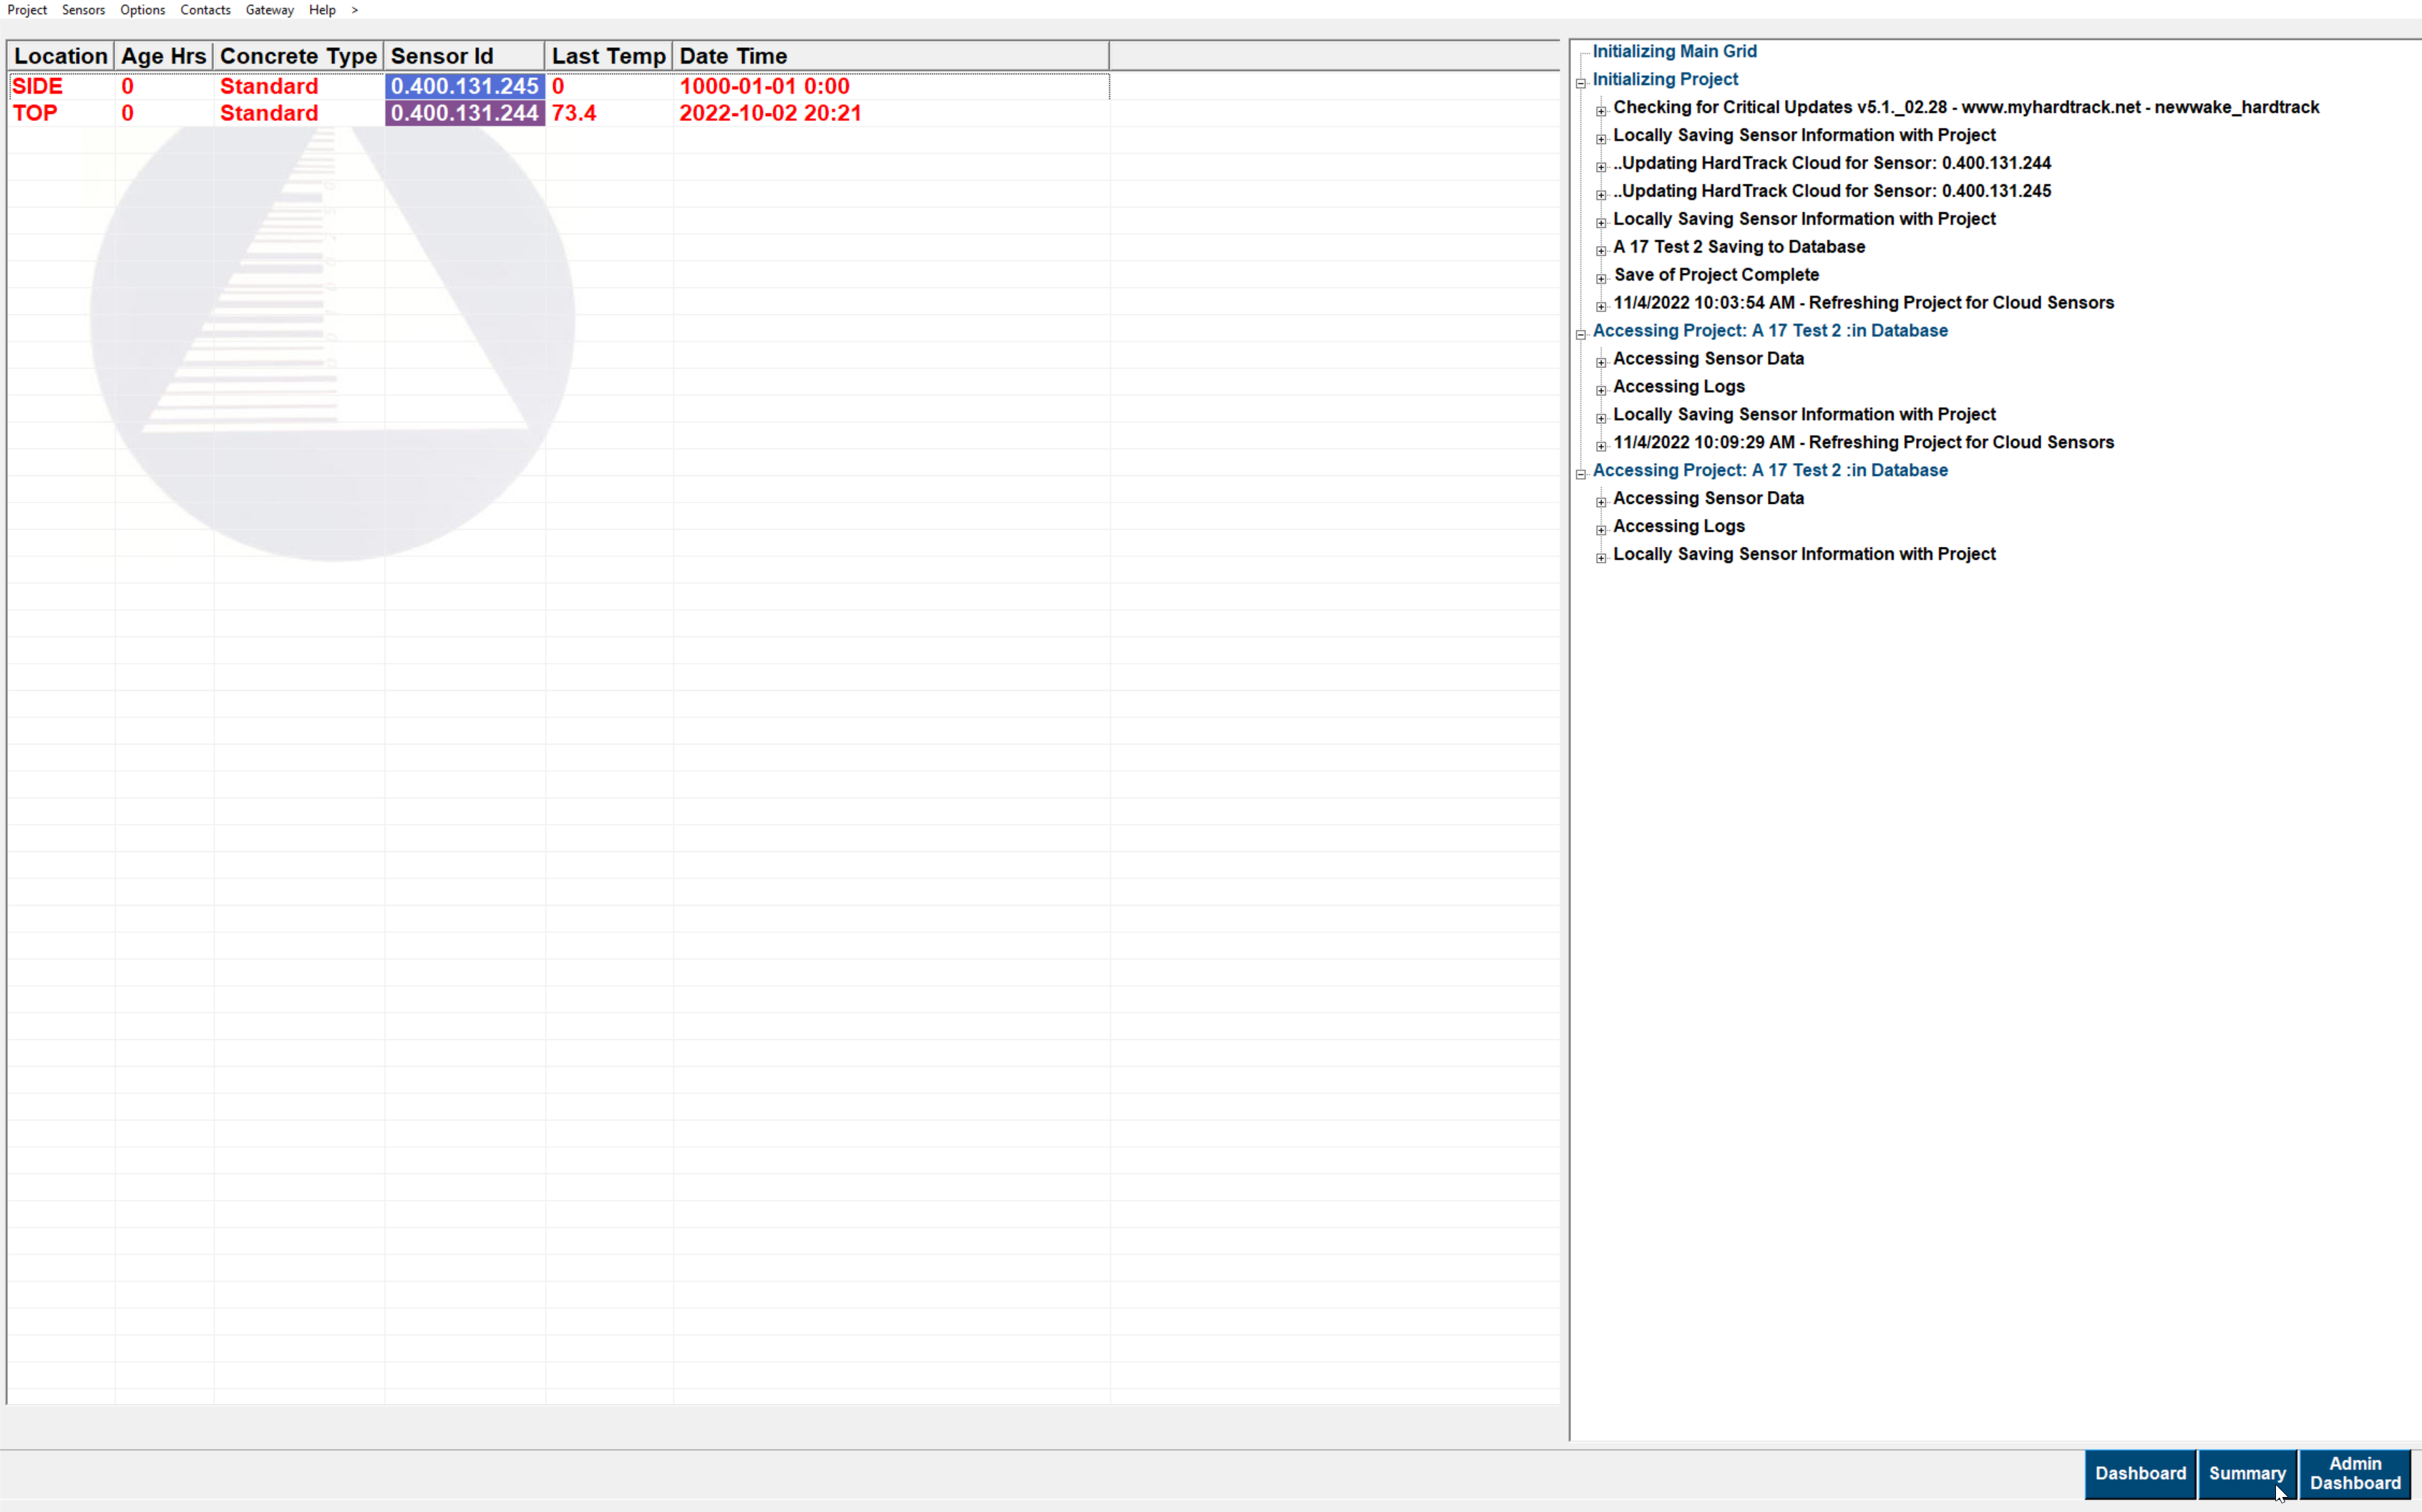Collapse the Initializing Project tree node
Image resolution: width=2422 pixels, height=1512 pixels.
1580,83
